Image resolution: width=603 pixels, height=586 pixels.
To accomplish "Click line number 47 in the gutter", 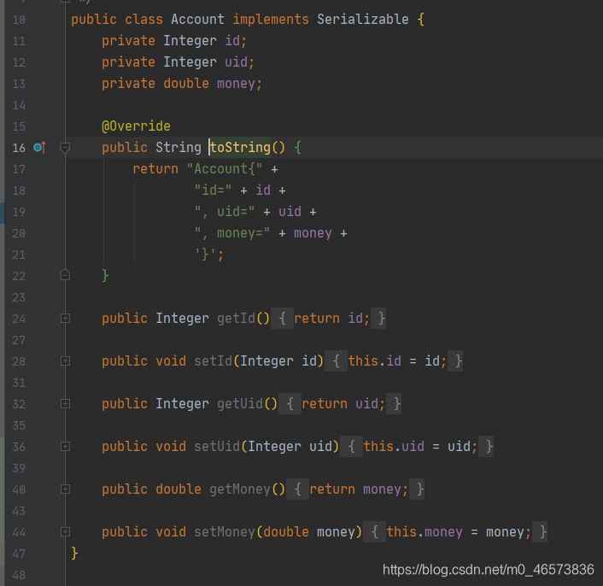I will tap(19, 554).
